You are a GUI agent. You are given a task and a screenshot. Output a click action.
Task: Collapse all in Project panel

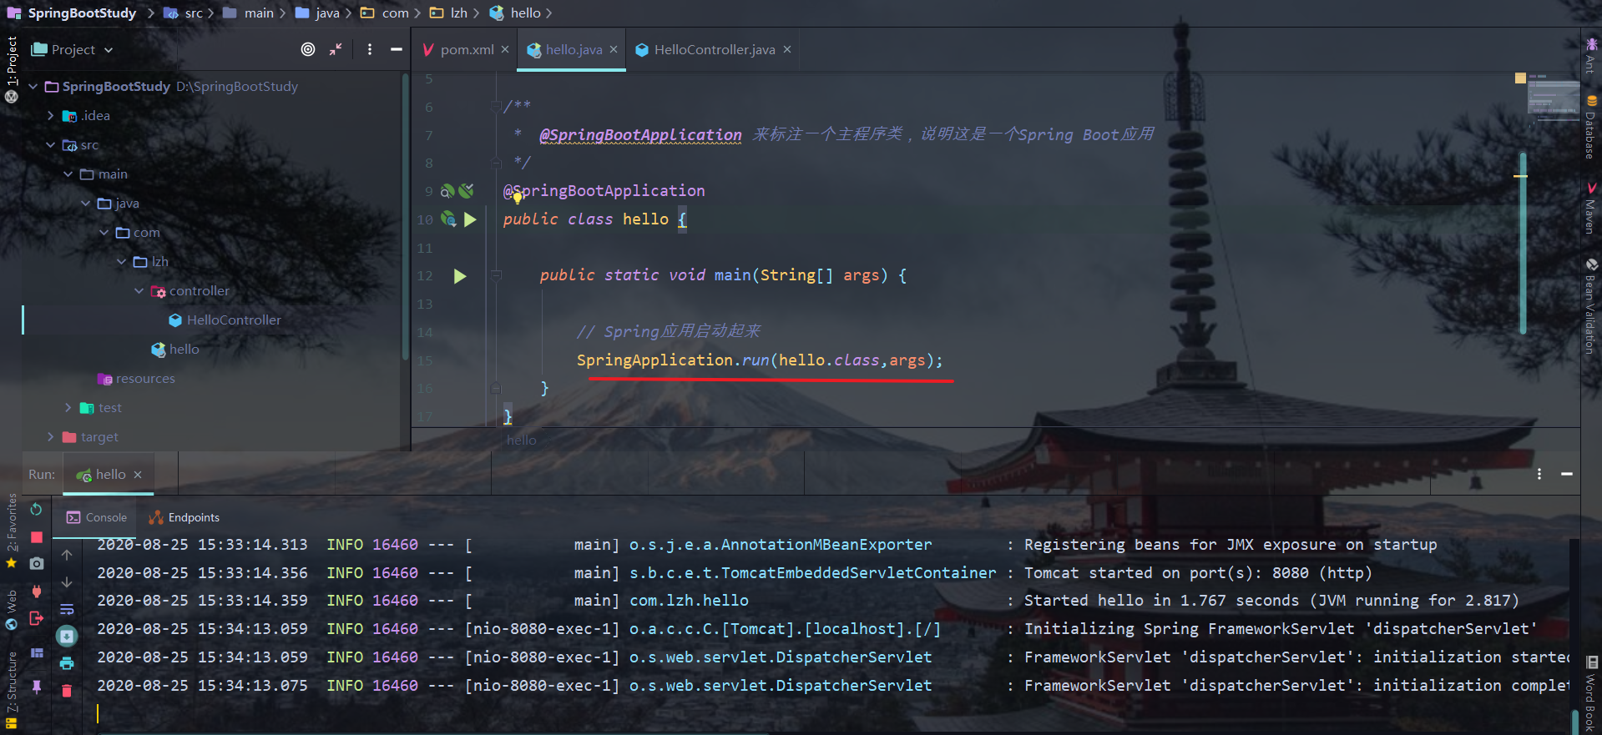pos(336,49)
